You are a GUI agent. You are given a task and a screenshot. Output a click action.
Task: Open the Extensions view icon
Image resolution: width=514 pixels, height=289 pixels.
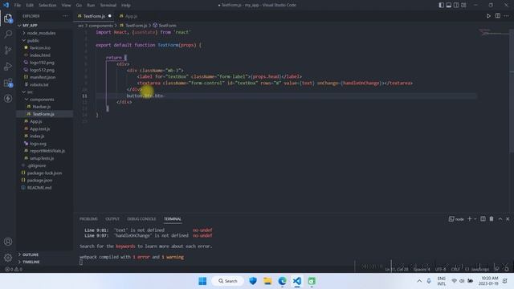pyautogui.click(x=8, y=83)
